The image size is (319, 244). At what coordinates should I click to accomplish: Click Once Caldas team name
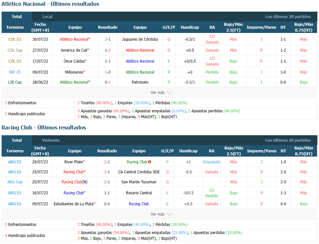tap(74, 61)
